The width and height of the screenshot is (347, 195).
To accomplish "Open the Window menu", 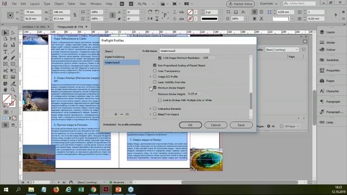I will (96, 4).
